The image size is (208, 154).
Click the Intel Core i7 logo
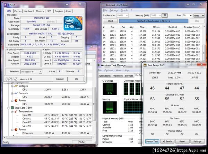73,24
